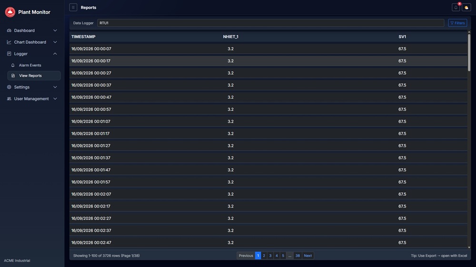Expand the Dashboard menu chevron
476x267 pixels.
55,30
